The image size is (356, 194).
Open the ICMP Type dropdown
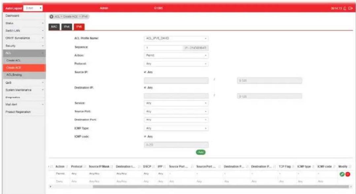[176, 128]
